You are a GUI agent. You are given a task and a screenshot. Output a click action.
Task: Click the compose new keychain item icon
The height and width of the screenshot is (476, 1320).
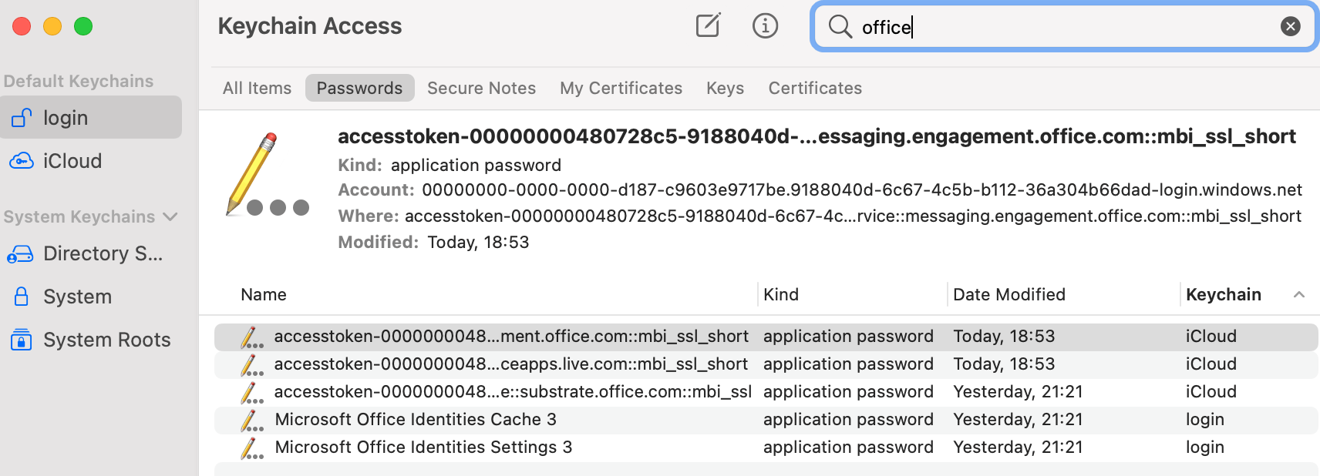(708, 25)
